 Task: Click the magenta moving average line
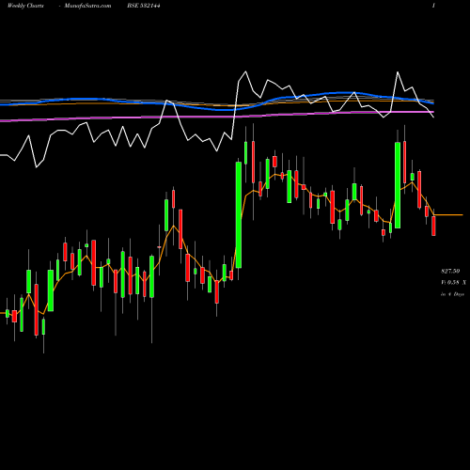pyautogui.click(x=216, y=117)
